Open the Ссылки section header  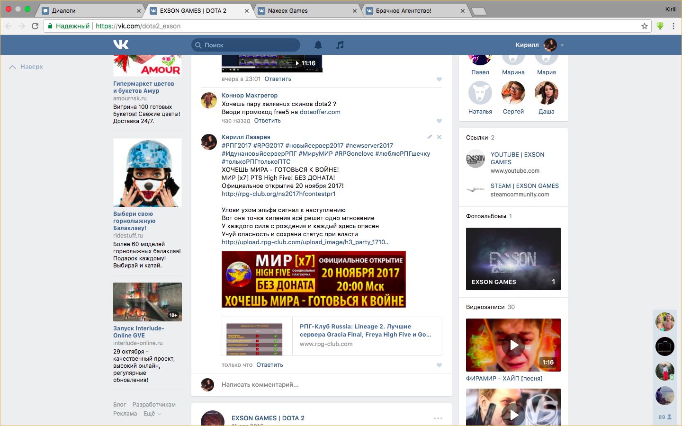pos(477,138)
